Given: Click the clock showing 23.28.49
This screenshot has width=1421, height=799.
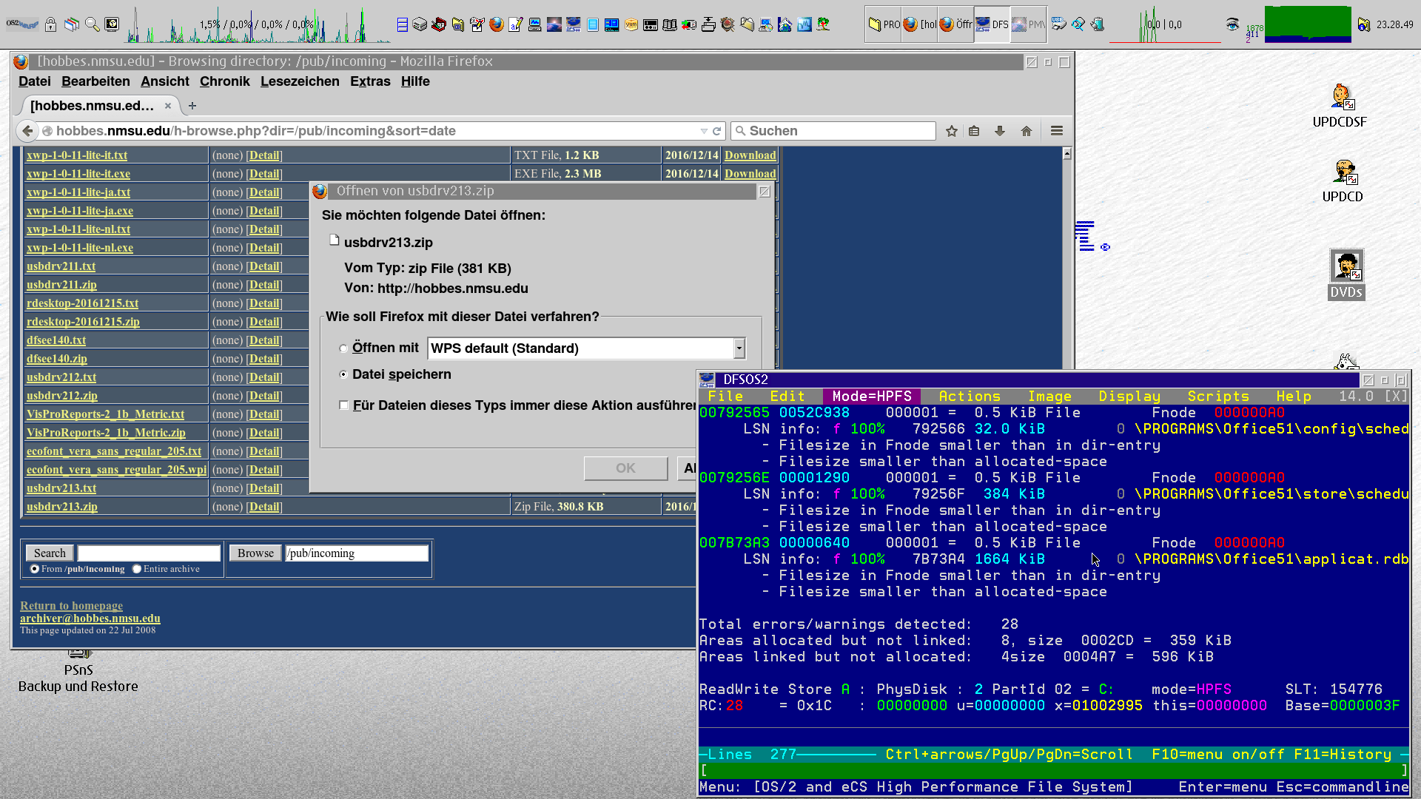Looking at the screenshot, I should (x=1394, y=24).
